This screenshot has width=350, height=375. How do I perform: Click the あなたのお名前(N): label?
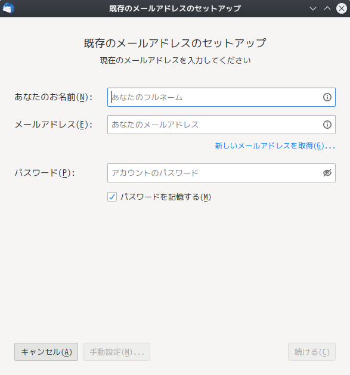(x=53, y=97)
